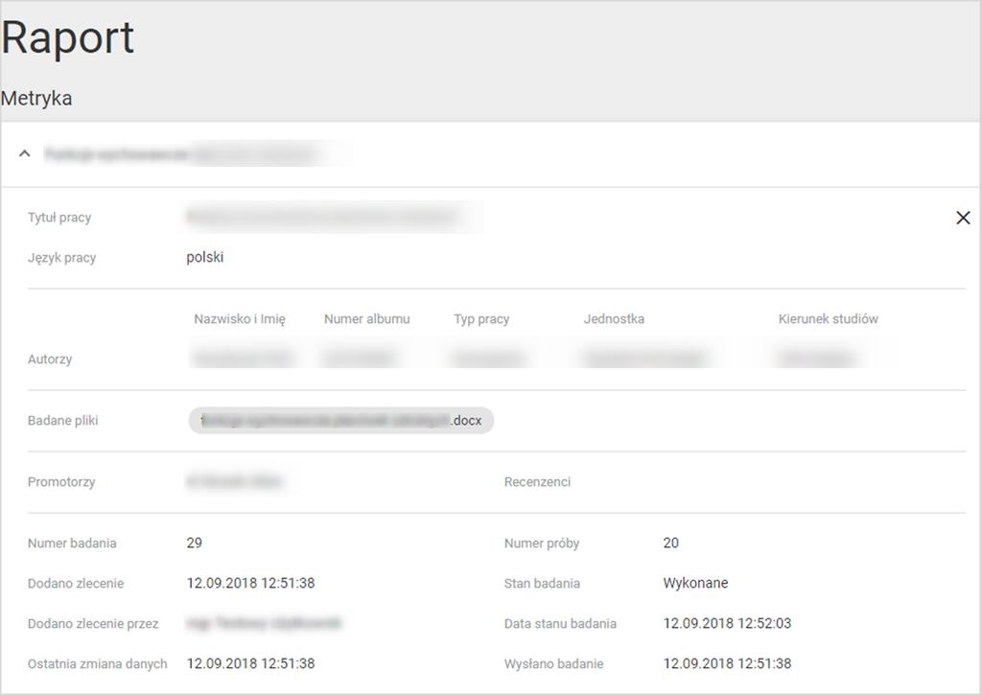Screen dimensions: 981x695
Task: Click the "Stan badania" label
Action: point(542,583)
